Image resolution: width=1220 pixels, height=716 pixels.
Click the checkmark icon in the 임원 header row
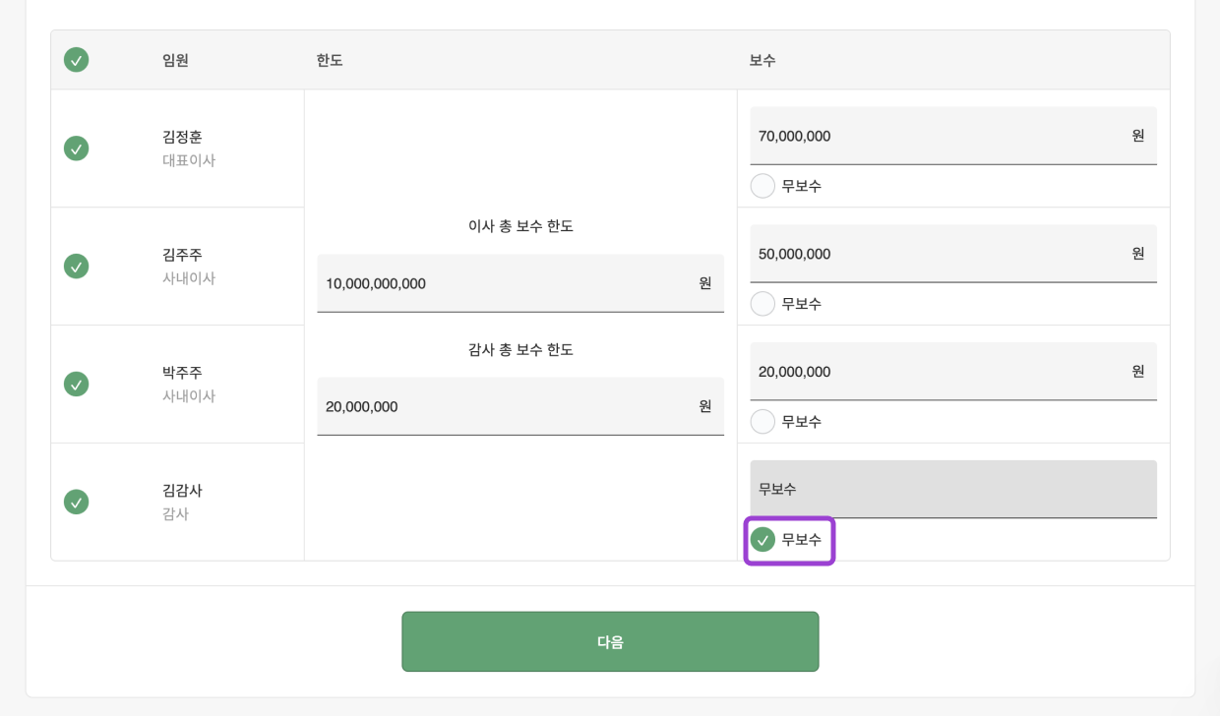[x=76, y=59]
